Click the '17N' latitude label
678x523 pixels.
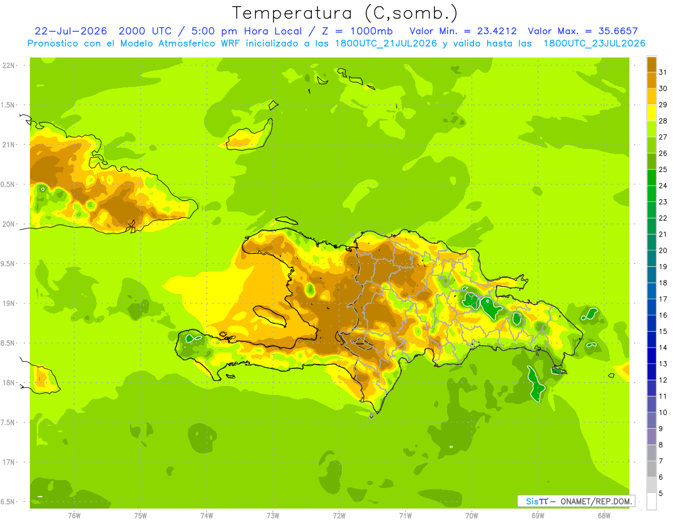pyautogui.click(x=9, y=462)
